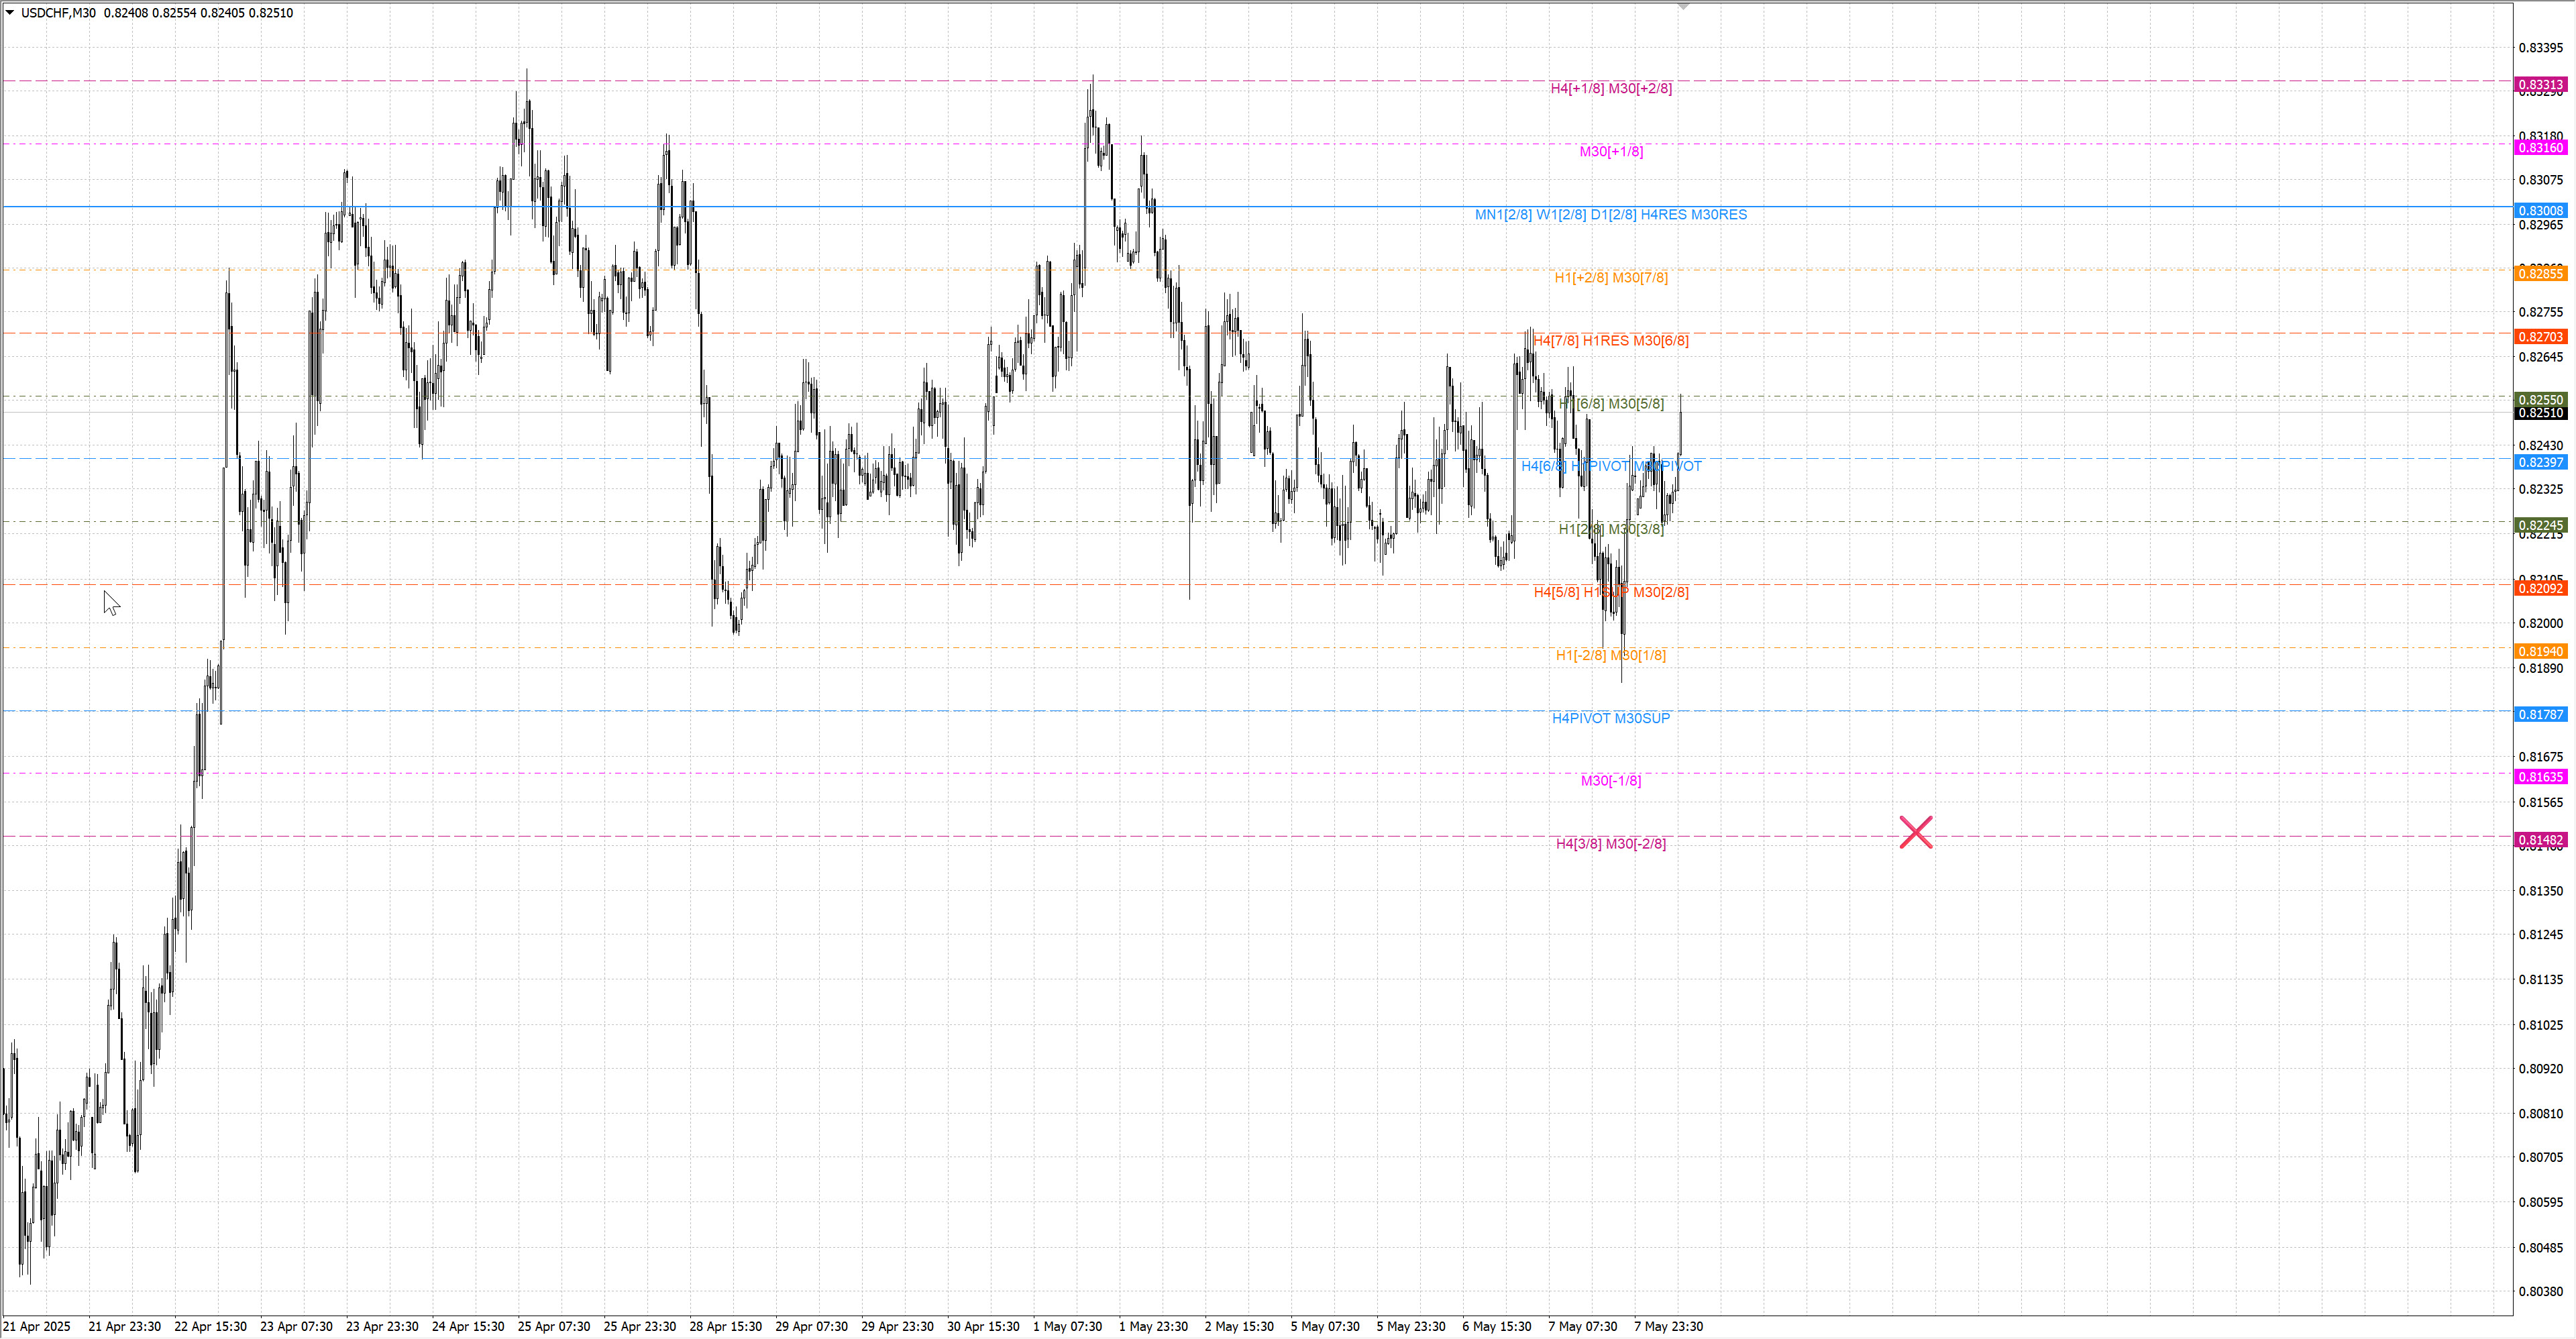Select the H4PIVOT M30SUP line label
Image resolution: width=2576 pixels, height=1339 pixels.
[x=1610, y=718]
